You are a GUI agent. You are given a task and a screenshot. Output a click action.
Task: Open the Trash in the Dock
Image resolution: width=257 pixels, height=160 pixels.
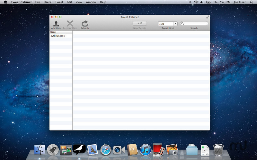(x=218, y=149)
